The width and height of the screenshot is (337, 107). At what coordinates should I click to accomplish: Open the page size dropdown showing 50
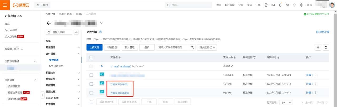pos(286,102)
